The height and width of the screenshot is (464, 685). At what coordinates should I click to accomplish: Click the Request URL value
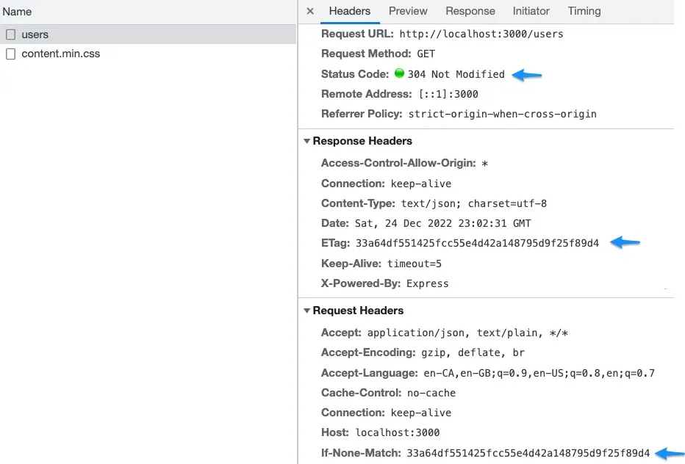click(x=481, y=34)
